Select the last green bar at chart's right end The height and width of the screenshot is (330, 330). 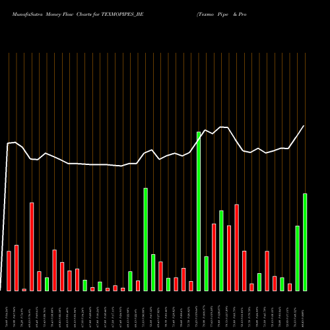pyautogui.click(x=305, y=242)
